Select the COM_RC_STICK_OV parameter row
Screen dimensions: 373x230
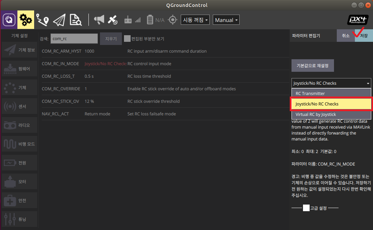coord(165,101)
